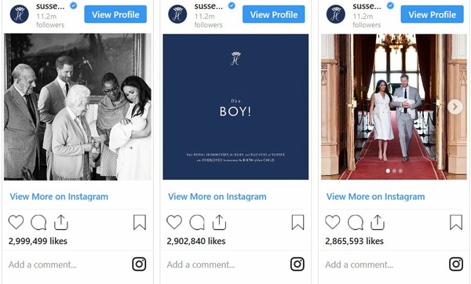Advance carousel with the next arrow
Viewport: 471px width, 284px height.
click(x=455, y=107)
